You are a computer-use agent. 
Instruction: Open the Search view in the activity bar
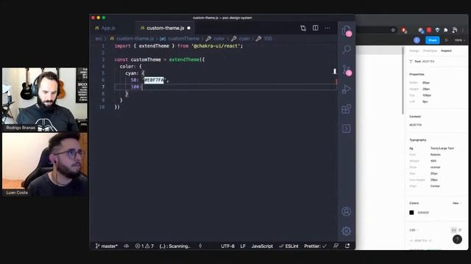pyautogui.click(x=347, y=49)
